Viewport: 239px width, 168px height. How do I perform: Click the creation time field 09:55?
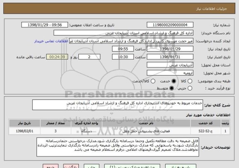click(x=123, y=49)
